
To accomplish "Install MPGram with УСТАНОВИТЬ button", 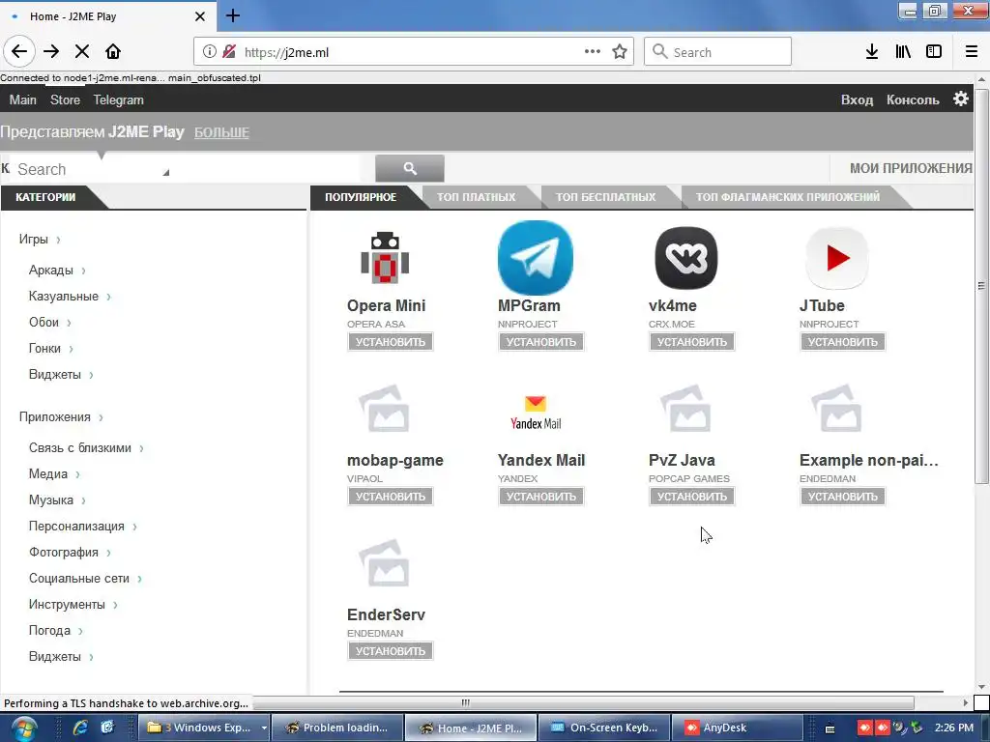I will [x=541, y=342].
